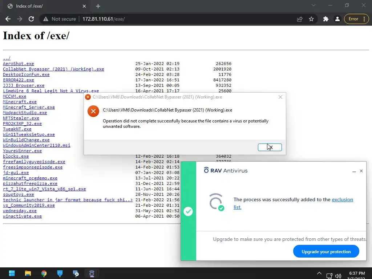Download Minecraft.exe
The width and height of the screenshot is (372, 279).
[20, 102]
